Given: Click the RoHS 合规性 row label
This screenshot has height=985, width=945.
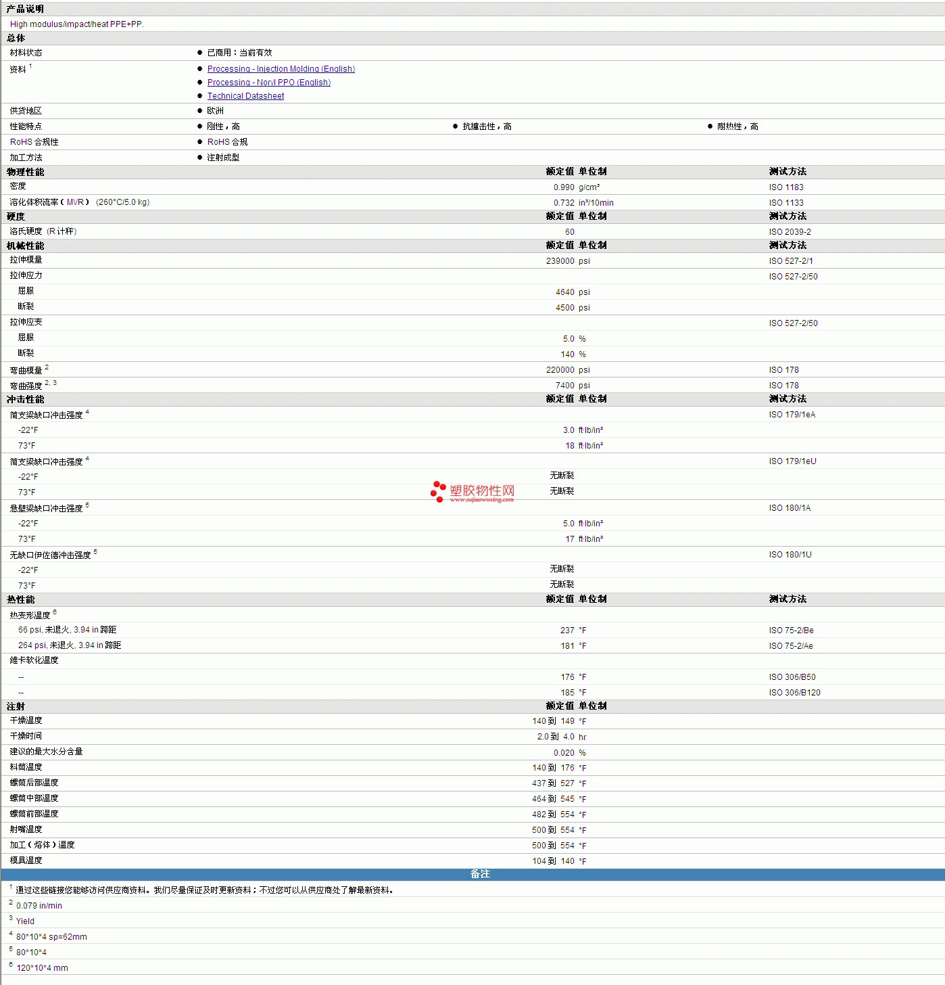Looking at the screenshot, I should click(x=34, y=142).
